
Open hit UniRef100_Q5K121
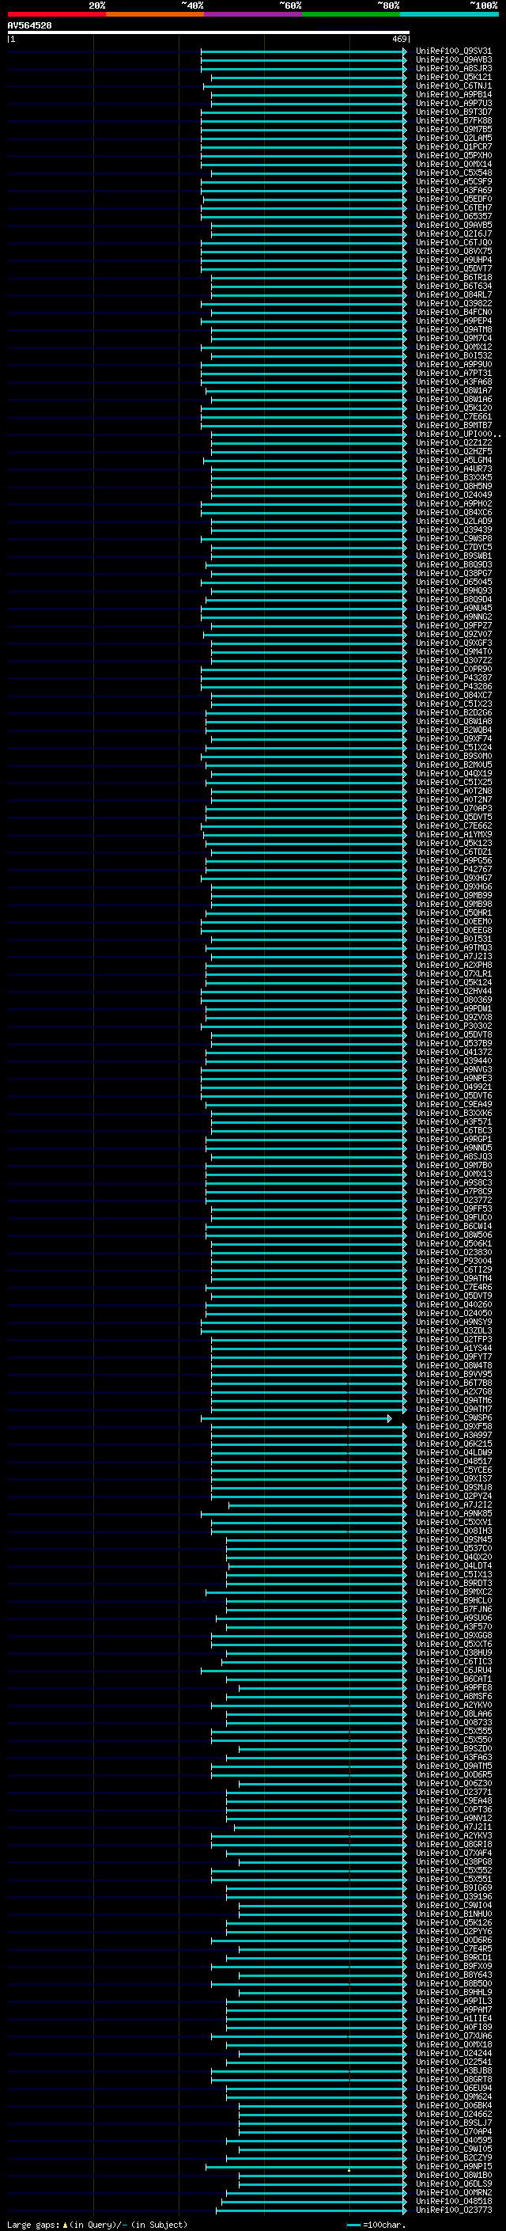(x=454, y=78)
